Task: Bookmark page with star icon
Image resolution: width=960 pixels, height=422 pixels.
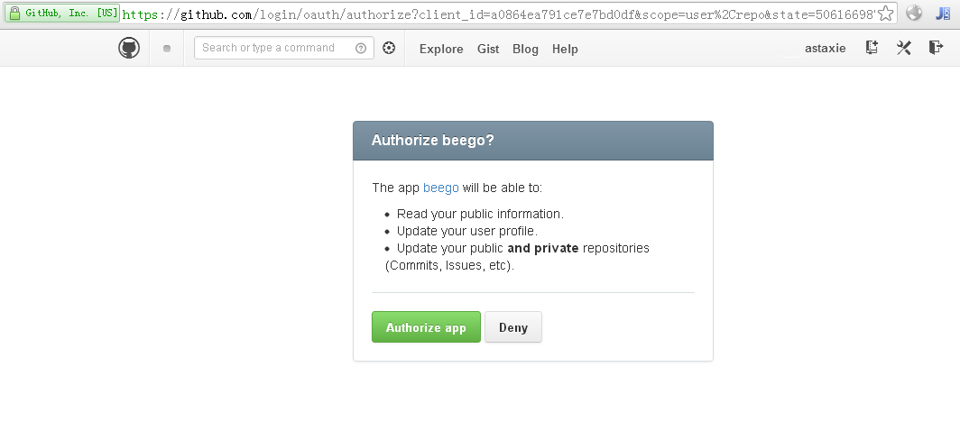Action: click(x=887, y=14)
